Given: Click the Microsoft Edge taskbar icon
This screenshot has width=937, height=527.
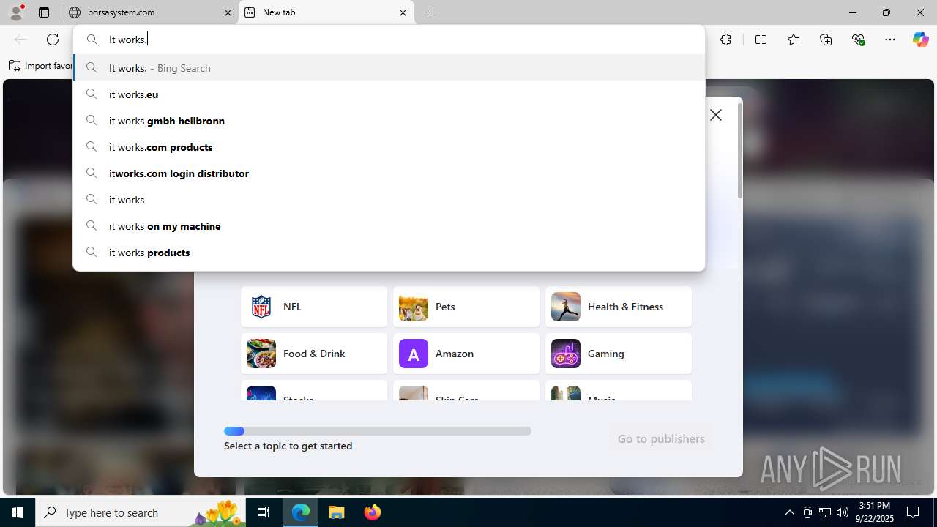Looking at the screenshot, I should pyautogui.click(x=301, y=512).
